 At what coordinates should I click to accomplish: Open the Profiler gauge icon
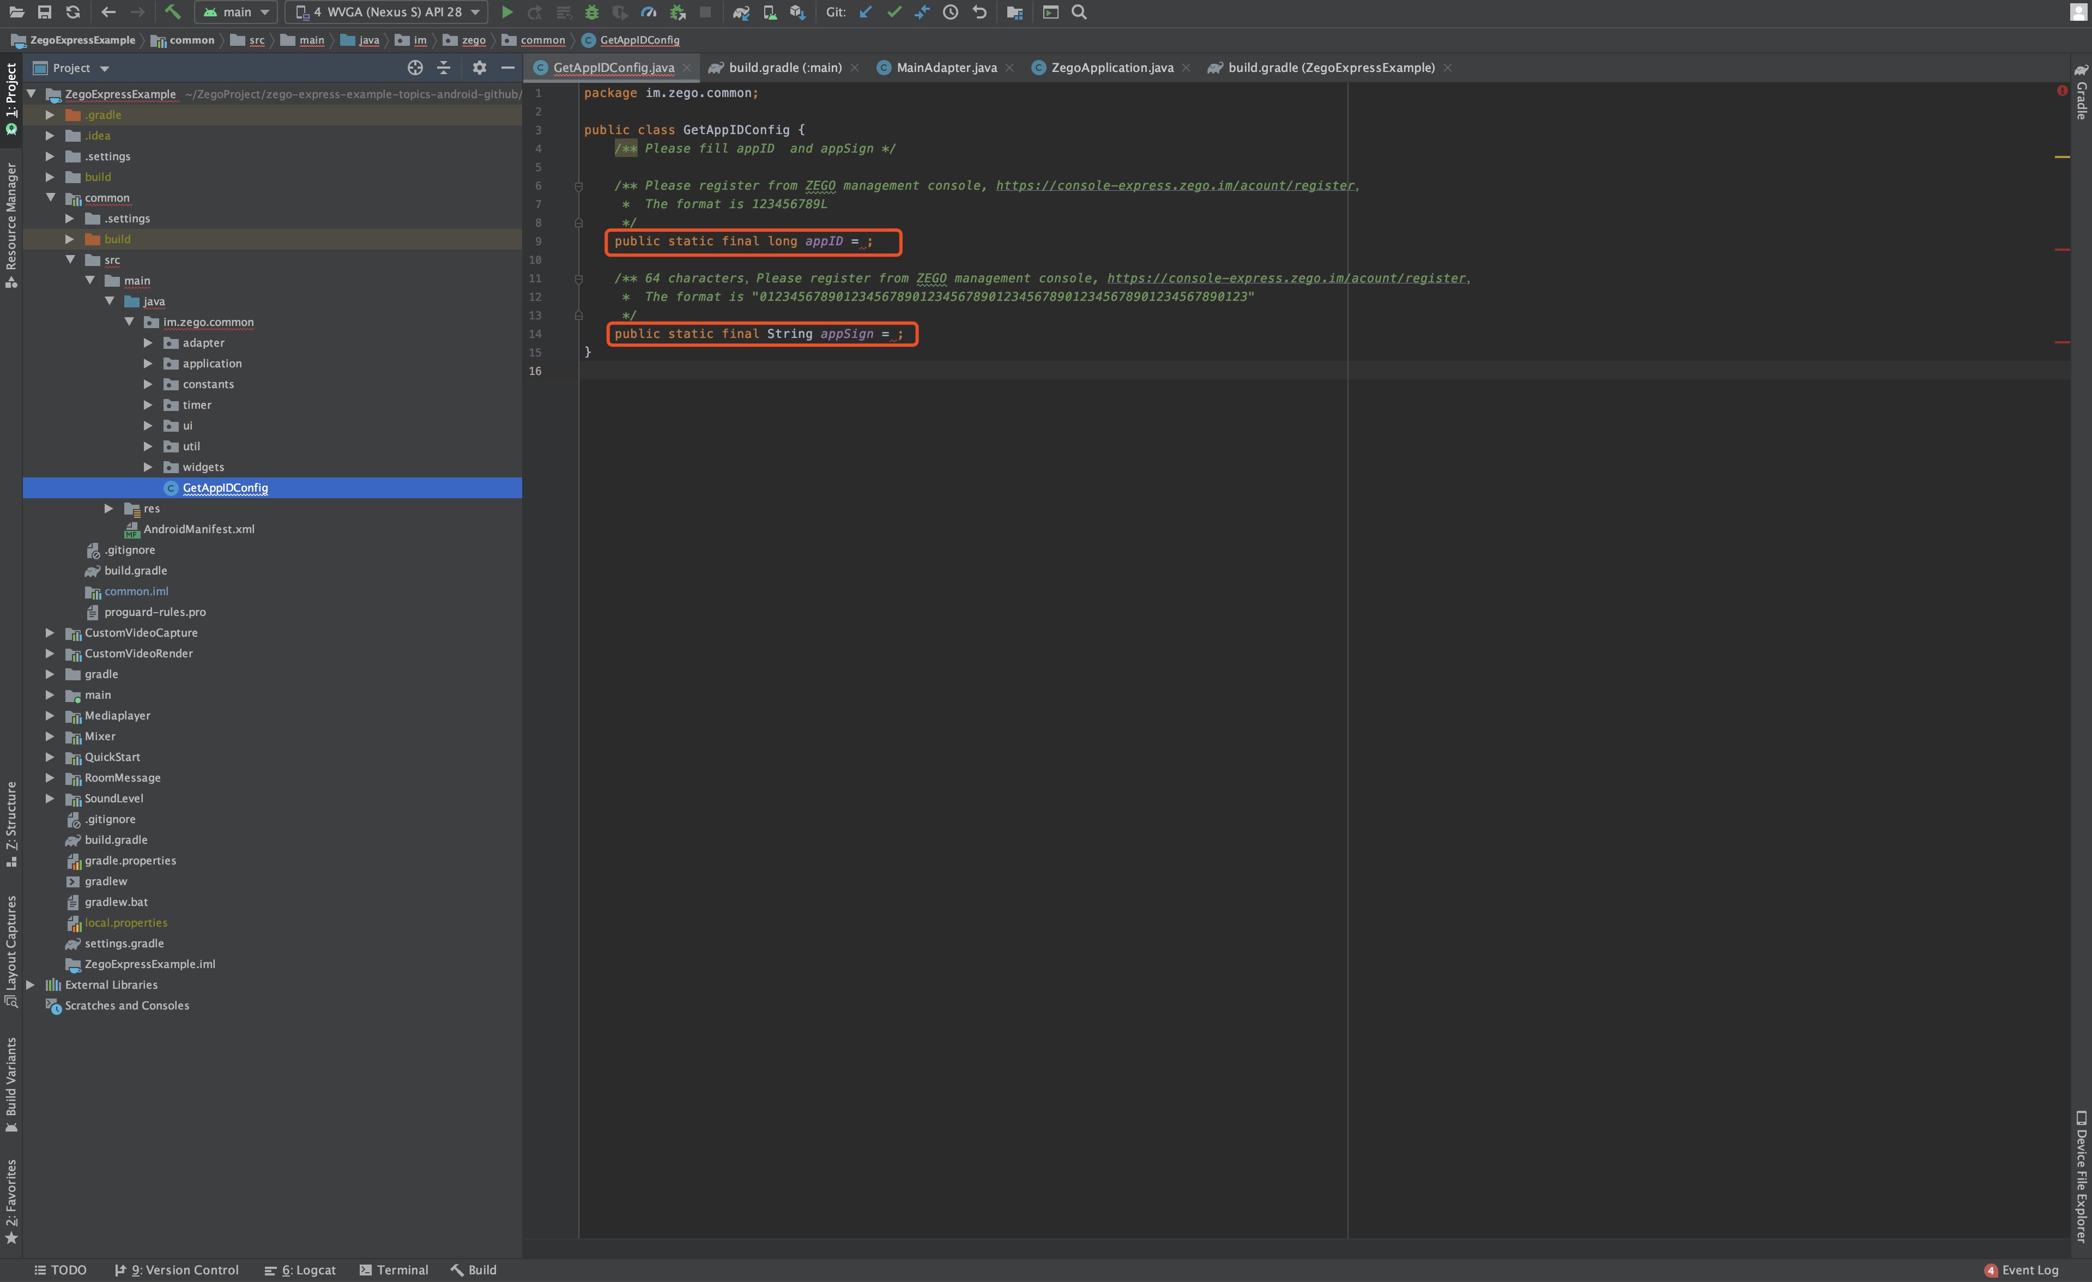point(649,12)
